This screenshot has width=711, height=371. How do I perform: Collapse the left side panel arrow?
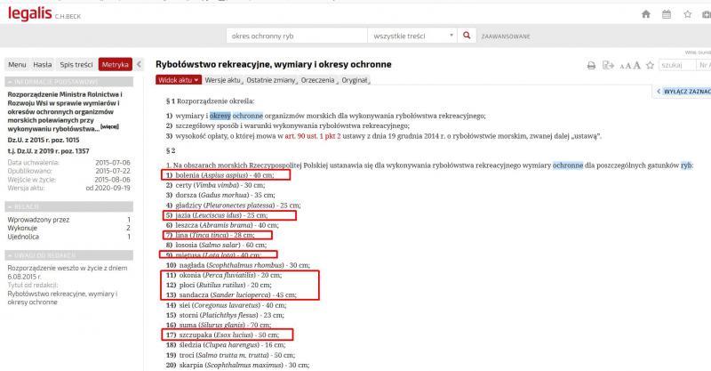(x=140, y=65)
